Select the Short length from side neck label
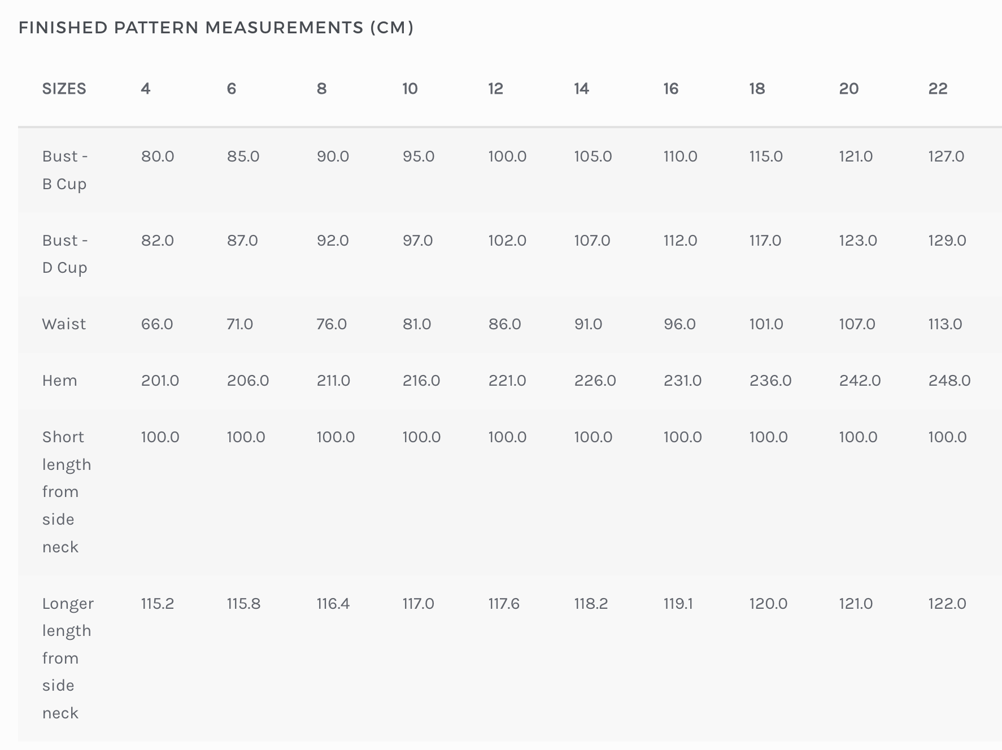1002x750 pixels. pyautogui.click(x=66, y=492)
